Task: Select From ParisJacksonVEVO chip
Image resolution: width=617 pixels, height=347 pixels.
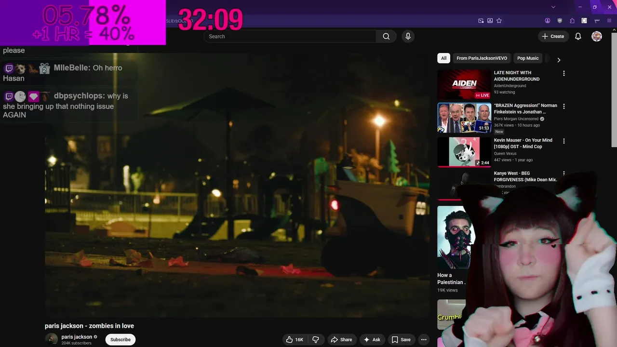Action: (482, 58)
